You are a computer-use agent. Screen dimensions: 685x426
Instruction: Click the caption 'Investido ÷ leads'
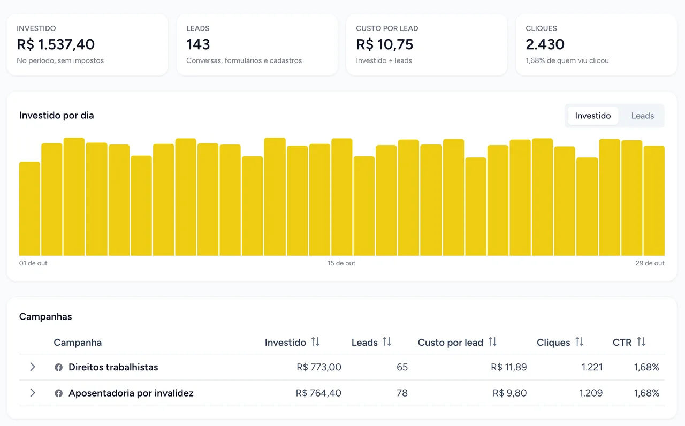coord(384,60)
